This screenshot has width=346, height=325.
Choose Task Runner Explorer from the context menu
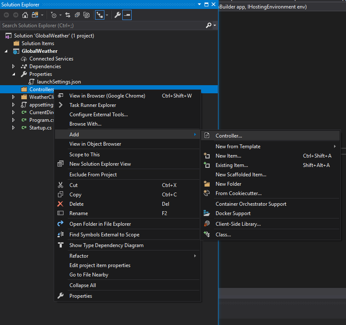127,105
